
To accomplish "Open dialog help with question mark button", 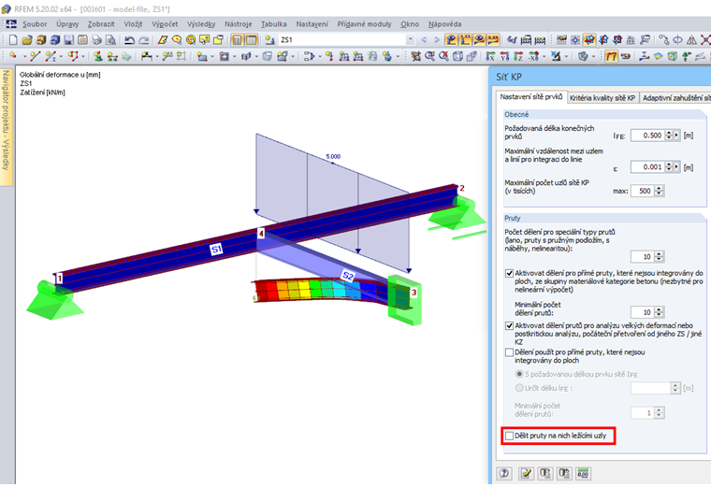I will tap(504, 474).
